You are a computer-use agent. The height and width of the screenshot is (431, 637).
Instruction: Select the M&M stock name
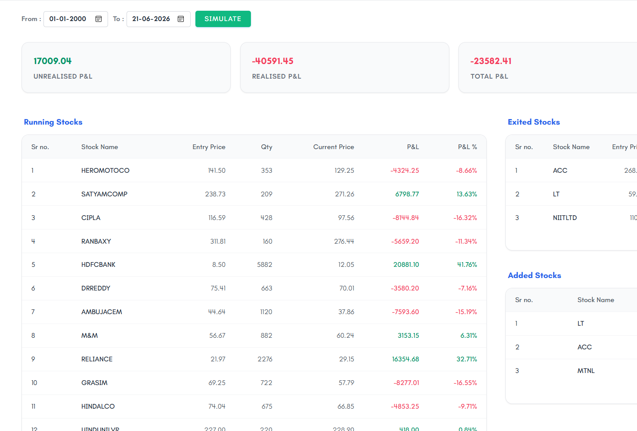coord(90,336)
